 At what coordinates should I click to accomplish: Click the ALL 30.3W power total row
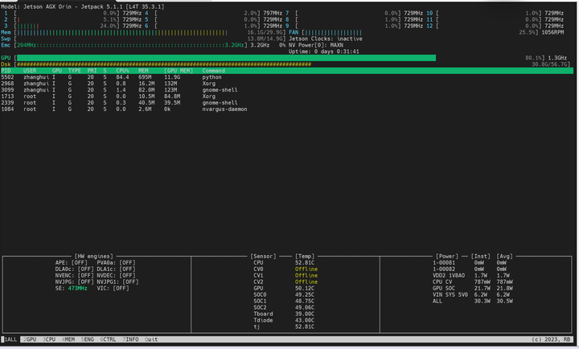(473, 301)
